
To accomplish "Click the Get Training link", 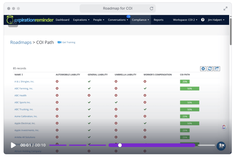I will point(69,42).
